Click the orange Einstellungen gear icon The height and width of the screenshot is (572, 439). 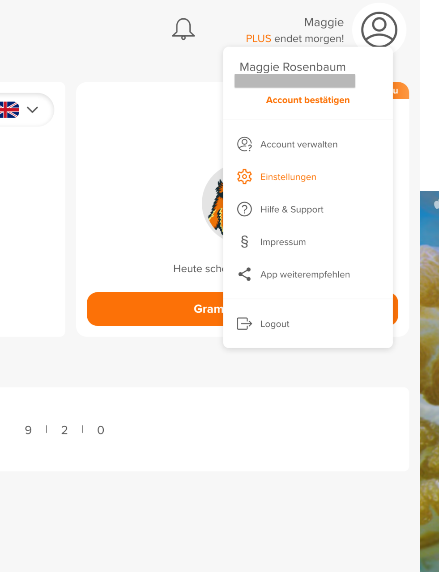click(244, 177)
